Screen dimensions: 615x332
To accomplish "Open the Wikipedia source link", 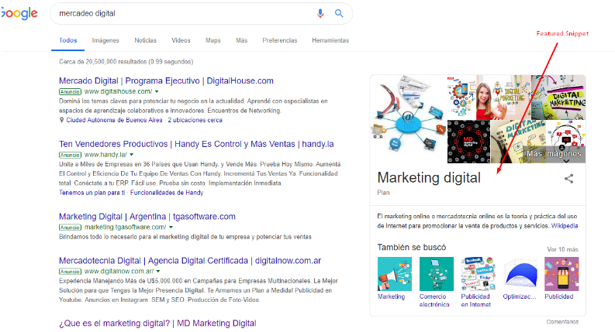I will (x=565, y=226).
